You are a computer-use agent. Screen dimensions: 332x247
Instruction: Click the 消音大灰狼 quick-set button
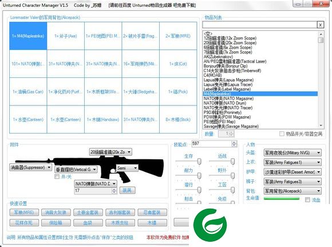point(56,212)
